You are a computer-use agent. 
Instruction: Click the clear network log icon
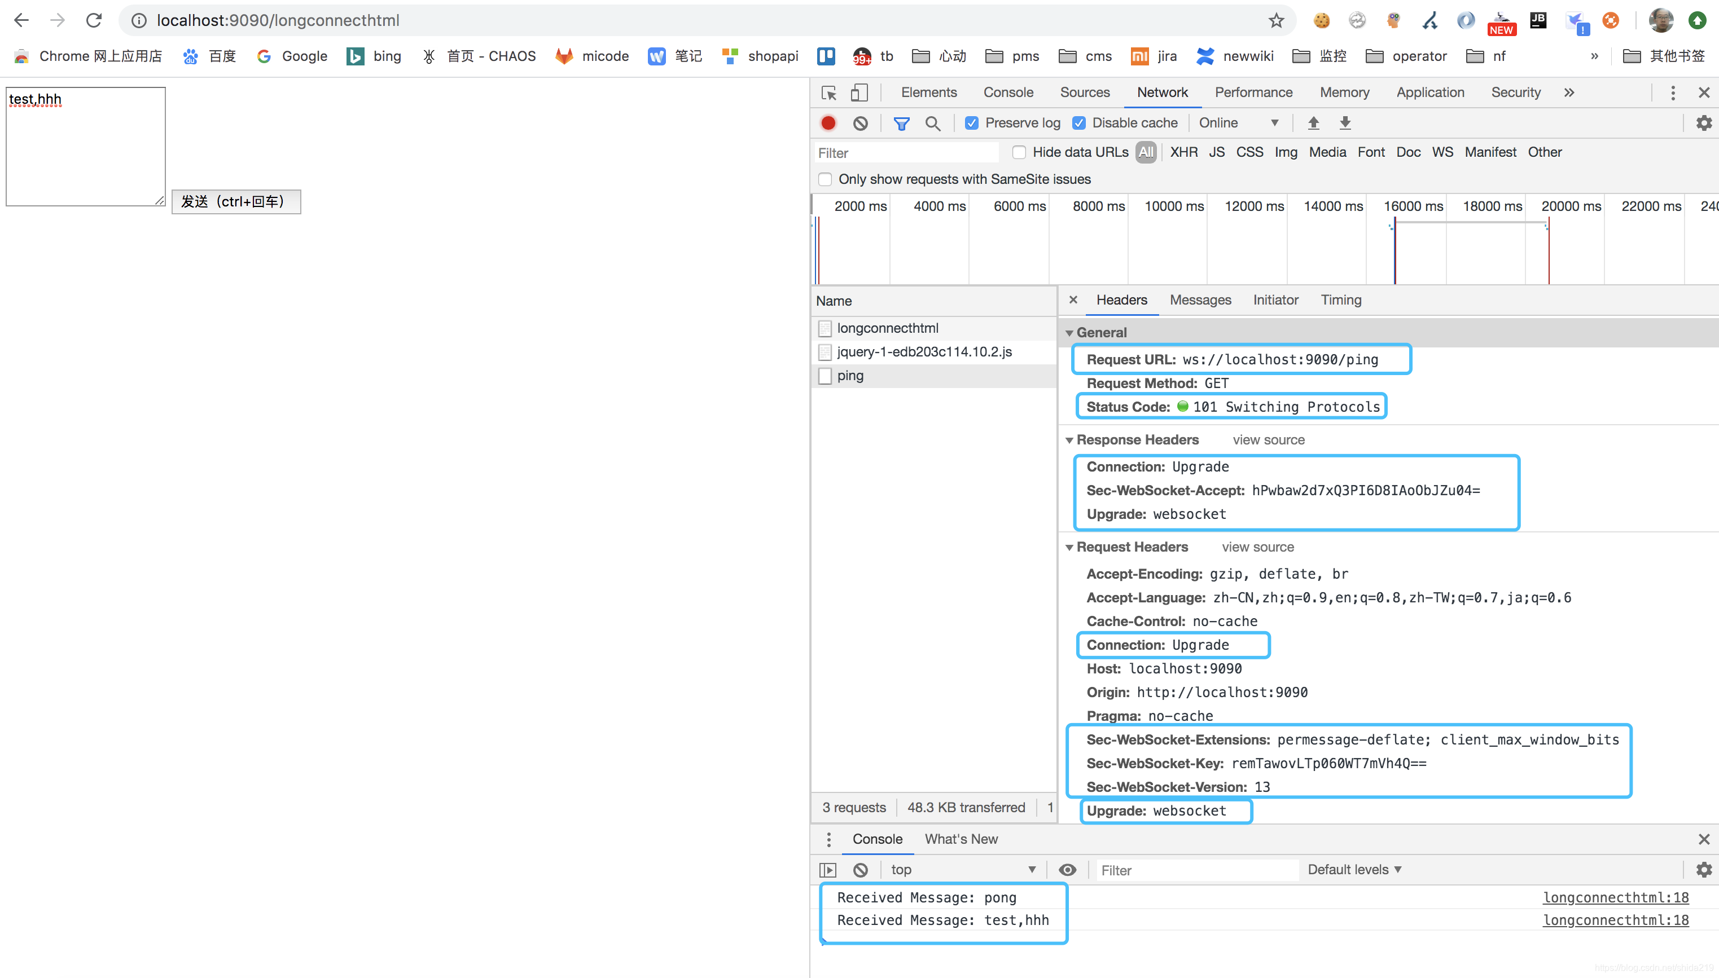click(863, 123)
